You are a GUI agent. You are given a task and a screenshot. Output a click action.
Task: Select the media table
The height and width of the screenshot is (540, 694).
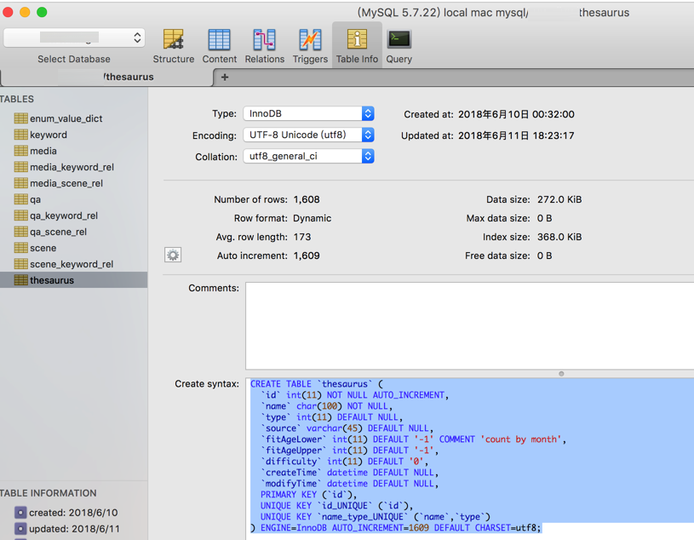pyautogui.click(x=43, y=151)
